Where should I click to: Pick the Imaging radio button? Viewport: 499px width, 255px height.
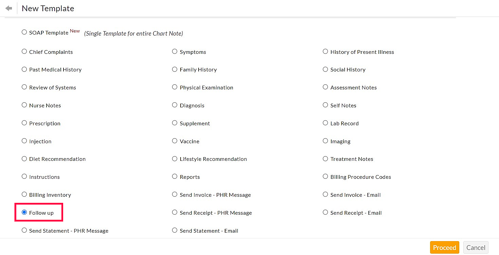(325, 141)
